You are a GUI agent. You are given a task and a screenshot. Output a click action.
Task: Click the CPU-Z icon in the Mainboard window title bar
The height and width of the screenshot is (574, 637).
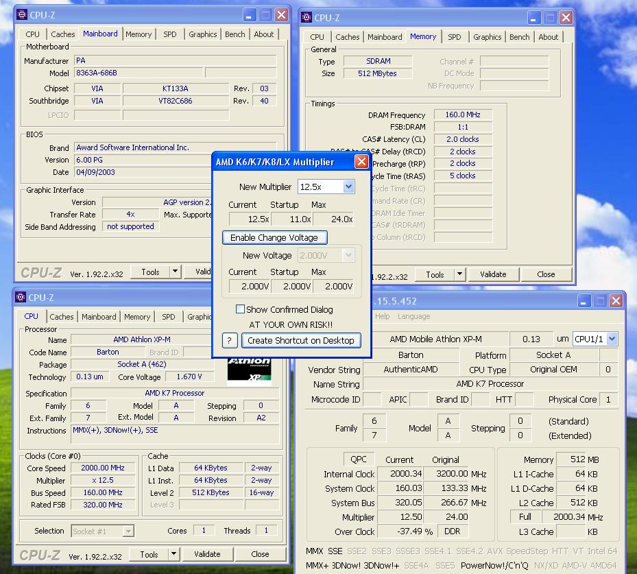click(x=22, y=14)
